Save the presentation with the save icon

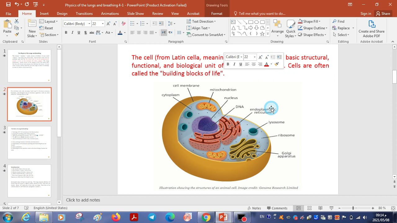point(8,5)
